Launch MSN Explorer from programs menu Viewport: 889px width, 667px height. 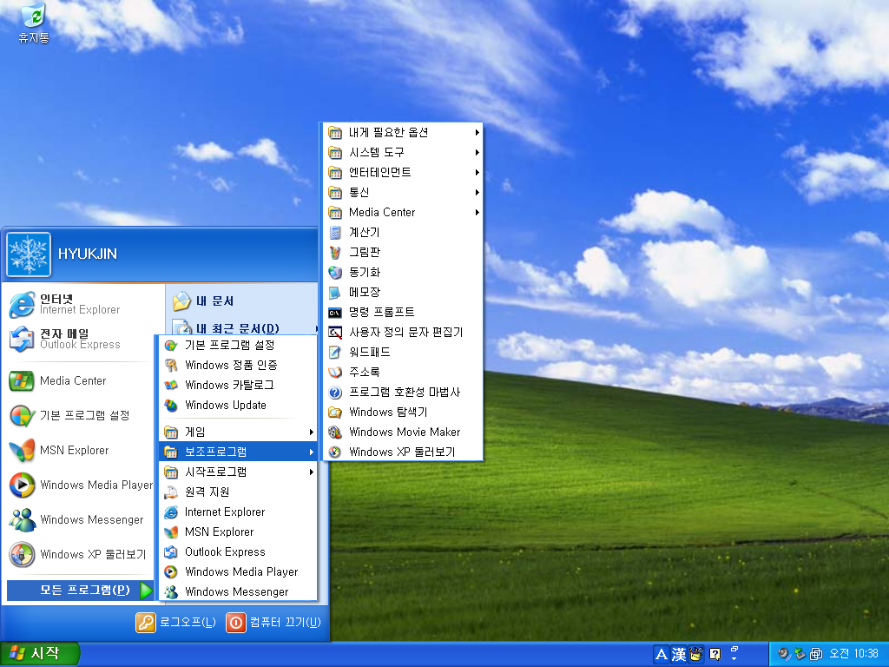[x=238, y=532]
